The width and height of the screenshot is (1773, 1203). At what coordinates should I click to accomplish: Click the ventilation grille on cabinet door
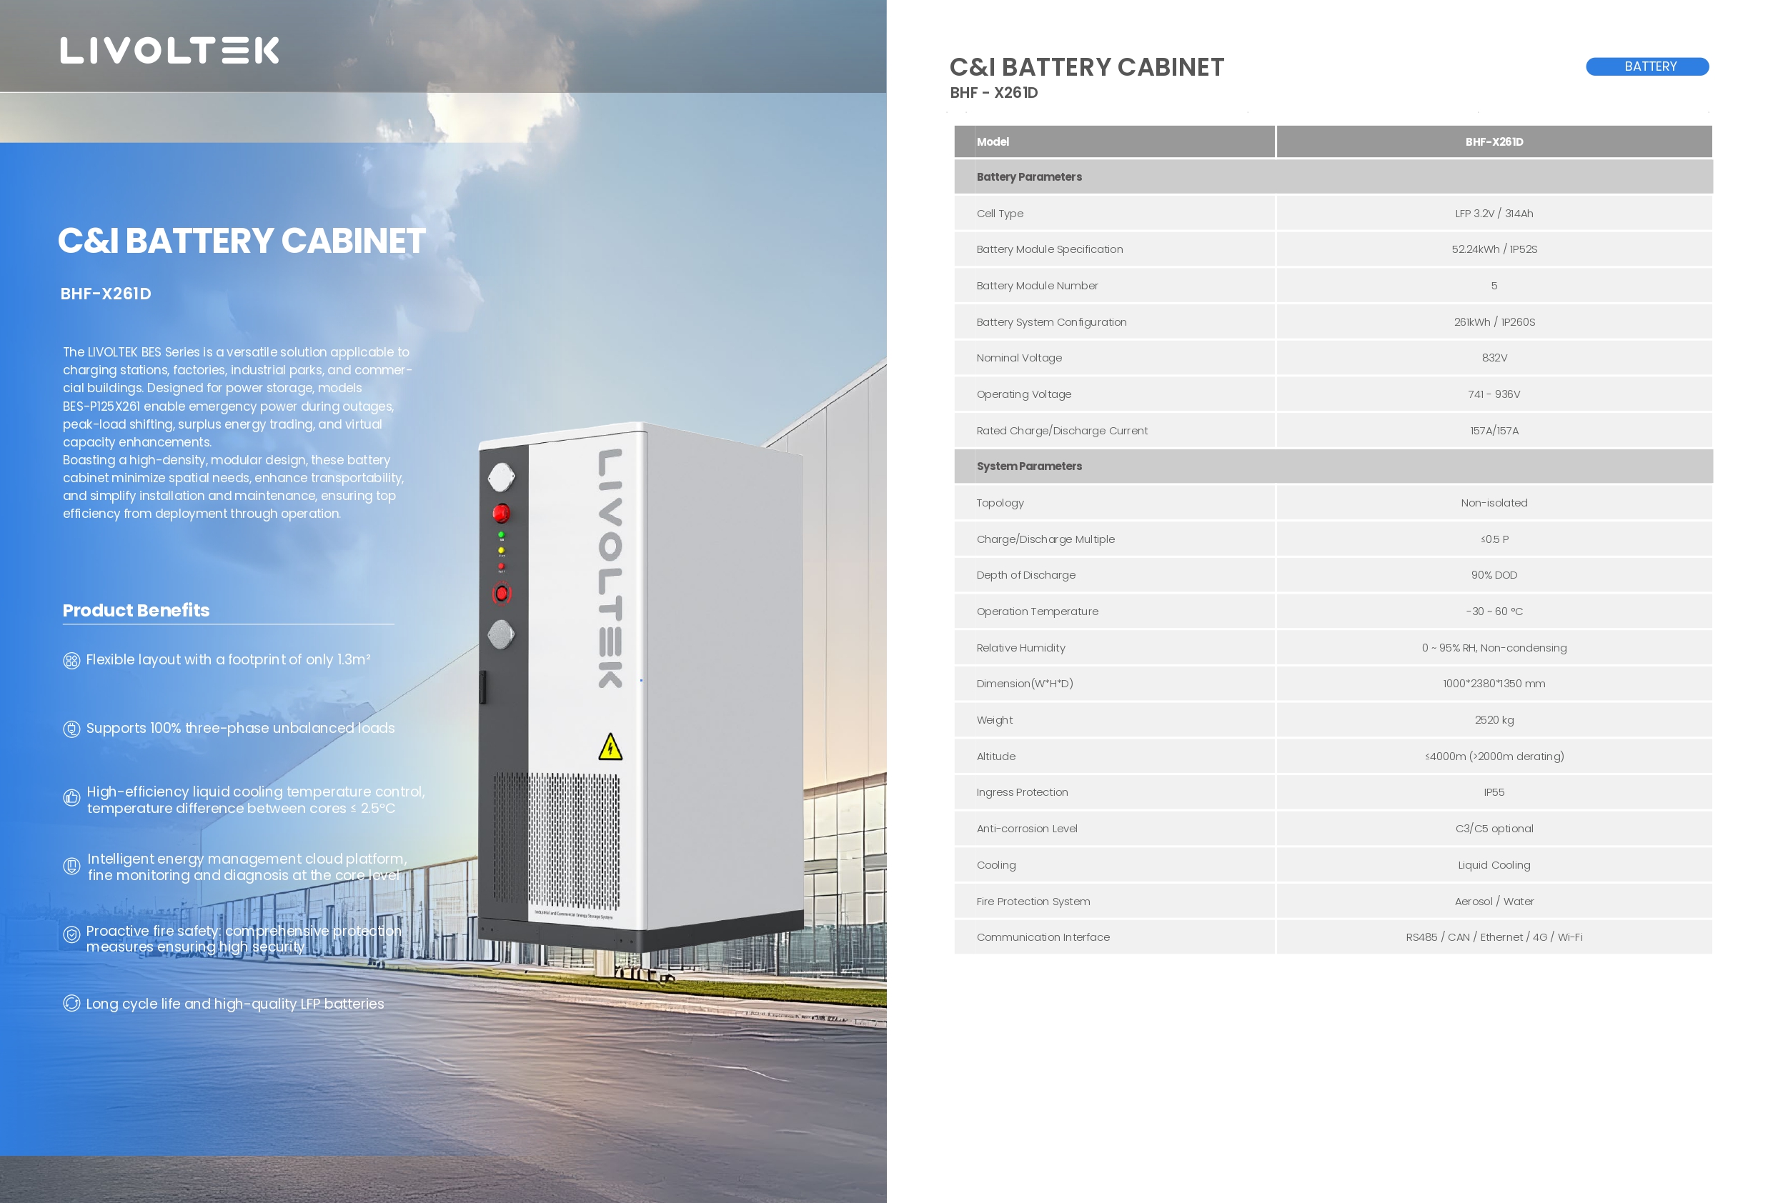(x=572, y=839)
